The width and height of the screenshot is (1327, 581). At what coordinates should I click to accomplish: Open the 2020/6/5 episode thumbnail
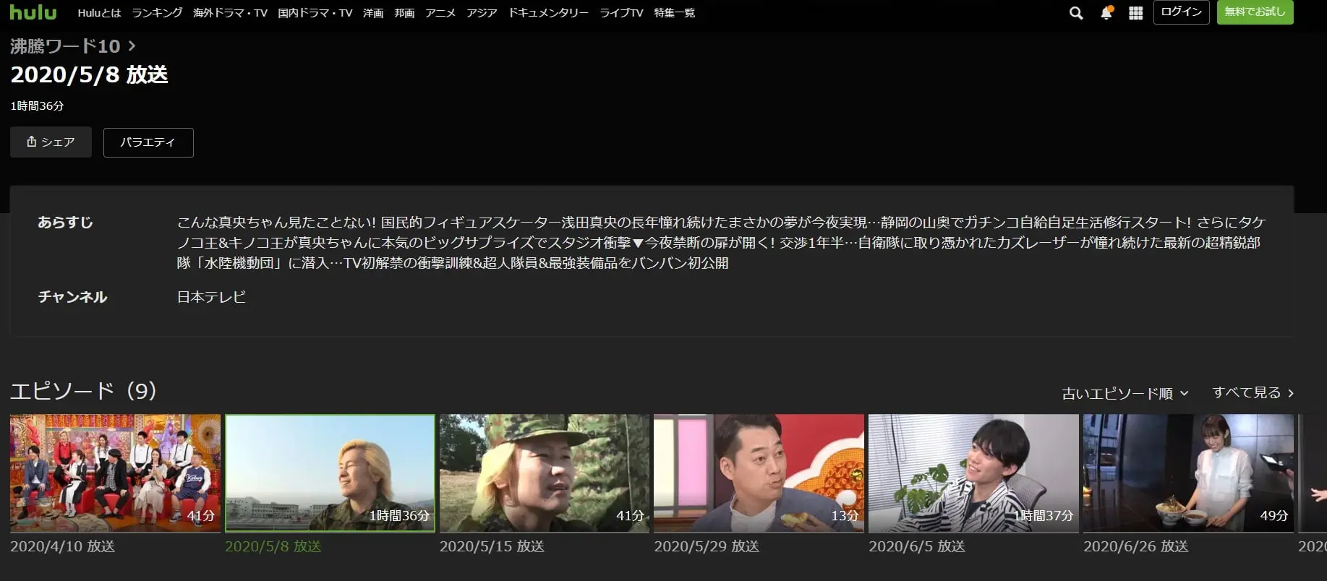pyautogui.click(x=973, y=473)
